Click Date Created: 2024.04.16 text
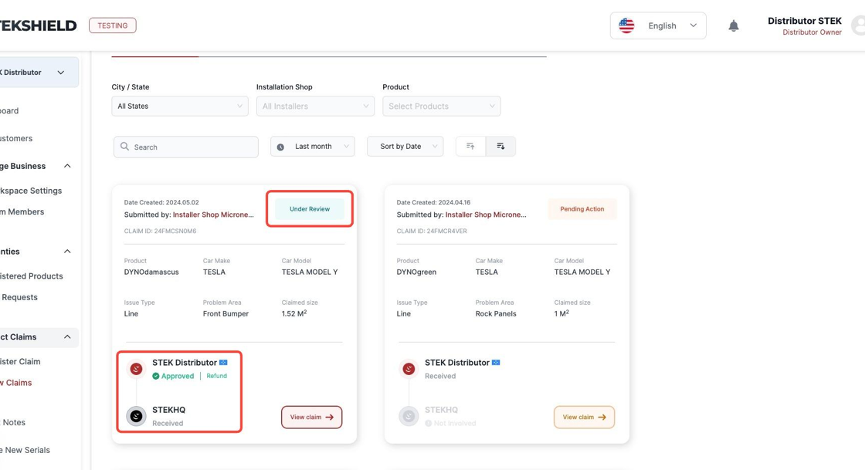865x470 pixels. tap(433, 203)
